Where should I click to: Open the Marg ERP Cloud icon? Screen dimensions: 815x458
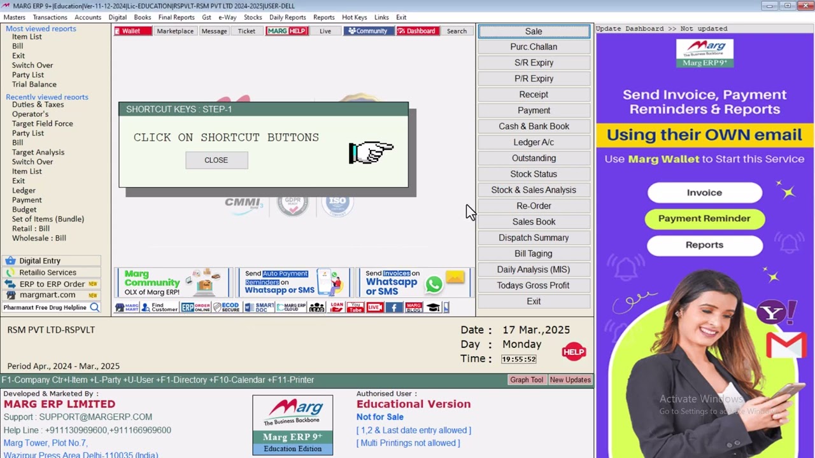tap(291, 307)
